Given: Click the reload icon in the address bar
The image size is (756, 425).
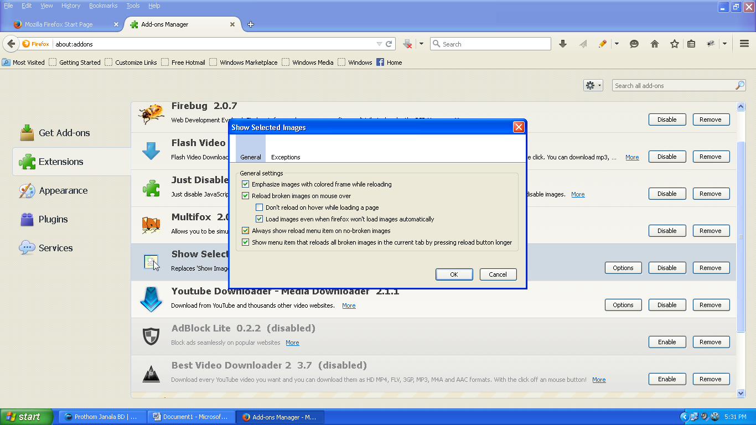Looking at the screenshot, I should (389, 44).
